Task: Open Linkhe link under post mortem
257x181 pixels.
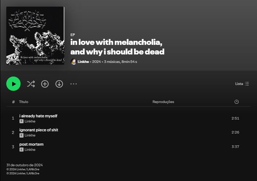Action: [x=30, y=150]
